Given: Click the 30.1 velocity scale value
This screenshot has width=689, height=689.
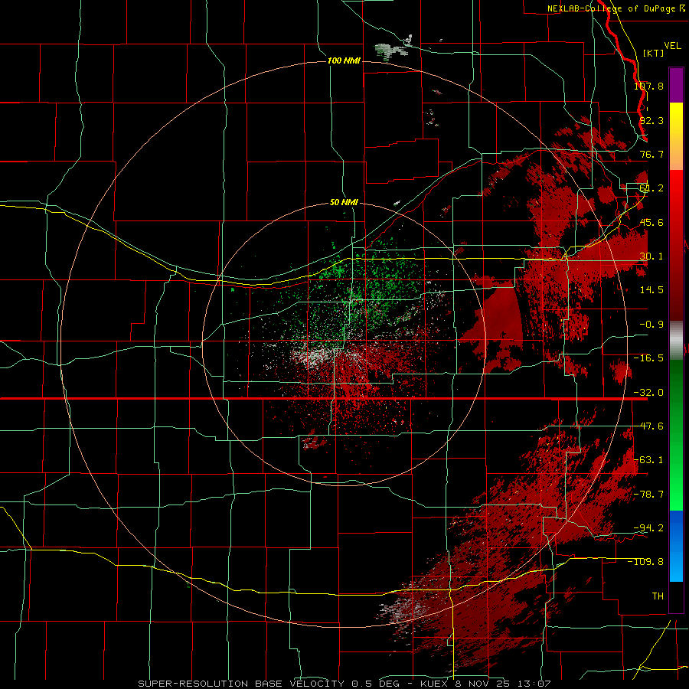Looking at the screenshot, I should click(x=651, y=256).
